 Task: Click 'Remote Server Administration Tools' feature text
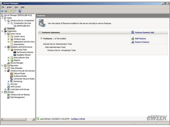57,44
